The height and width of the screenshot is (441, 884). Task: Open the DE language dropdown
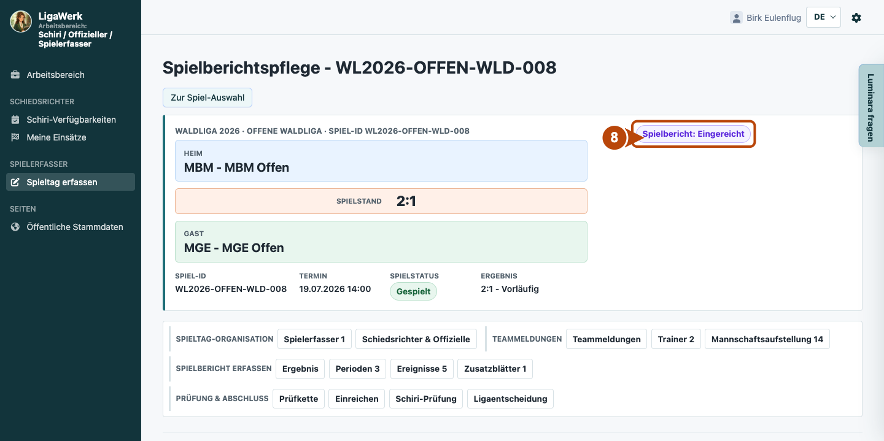(x=824, y=17)
